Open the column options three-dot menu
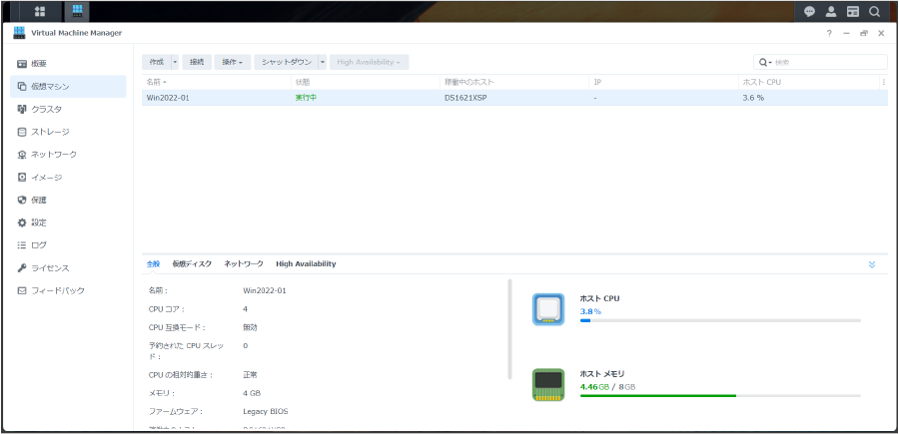Screen dimensions: 899x434 click(x=883, y=83)
